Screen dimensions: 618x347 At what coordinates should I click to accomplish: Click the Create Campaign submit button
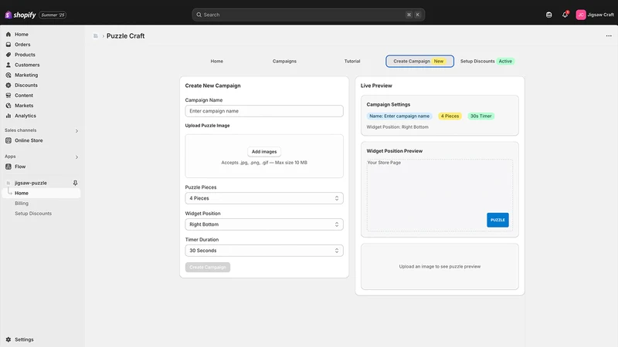point(208,268)
